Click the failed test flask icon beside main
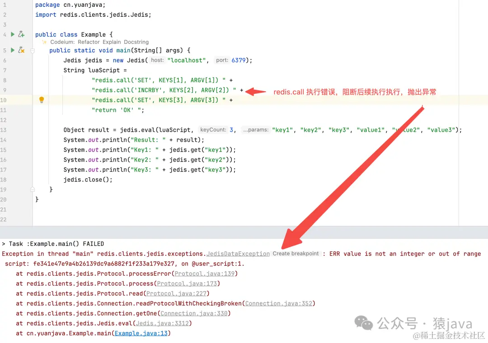The image size is (488, 343). [21, 50]
